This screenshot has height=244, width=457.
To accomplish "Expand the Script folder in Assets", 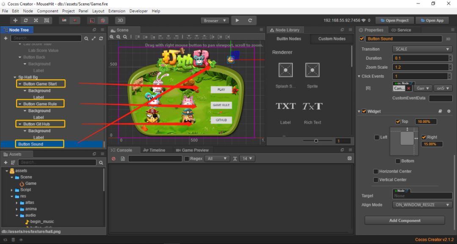I will 12,190.
